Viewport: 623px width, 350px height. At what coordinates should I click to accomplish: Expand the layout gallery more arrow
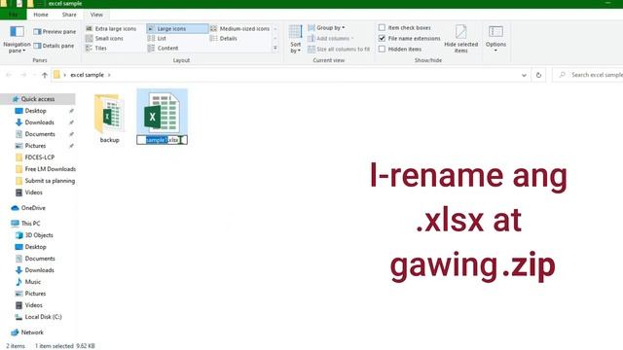pyautogui.click(x=275, y=48)
